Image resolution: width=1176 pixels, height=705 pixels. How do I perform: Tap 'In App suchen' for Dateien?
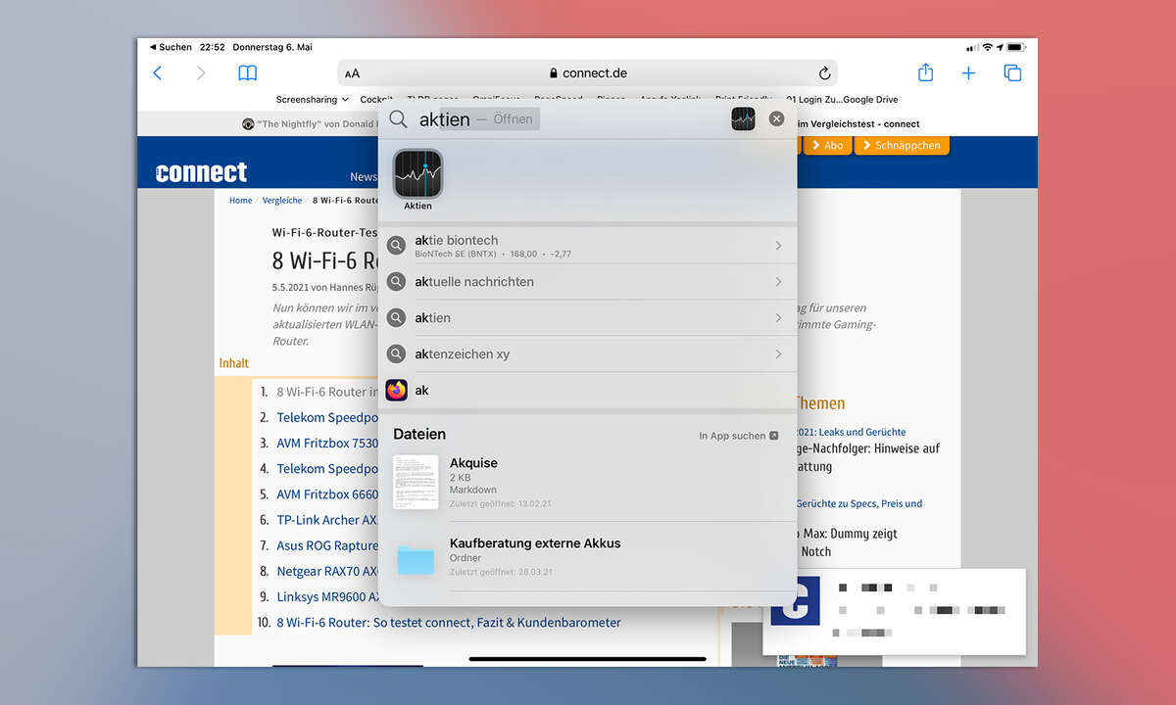click(738, 436)
